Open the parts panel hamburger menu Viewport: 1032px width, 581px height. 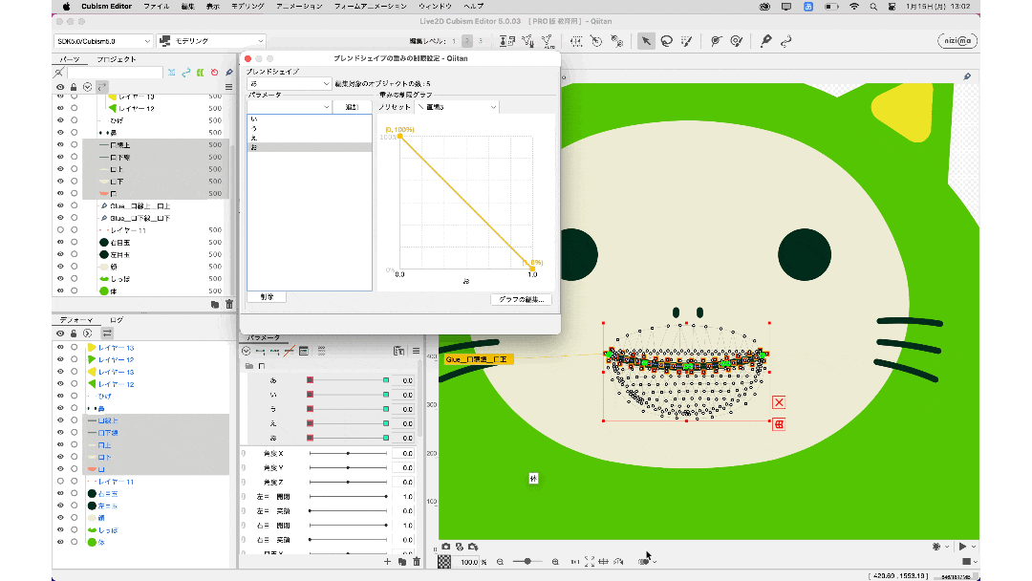coord(228,86)
